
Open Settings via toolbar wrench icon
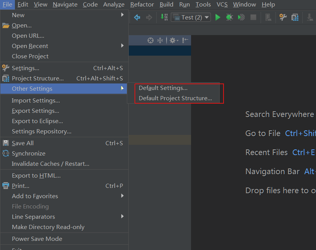point(283,17)
